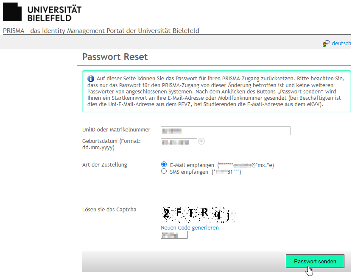Screen dimensions: 355x279
Task: Open the birthdate calendar dropdown arrow
Action: tap(201, 141)
